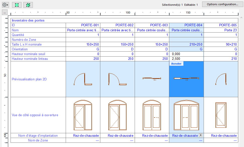Open the schedule settings gear menu
Image resolution: width=244 pixels, height=147 pixels.
pyautogui.click(x=5, y=4)
